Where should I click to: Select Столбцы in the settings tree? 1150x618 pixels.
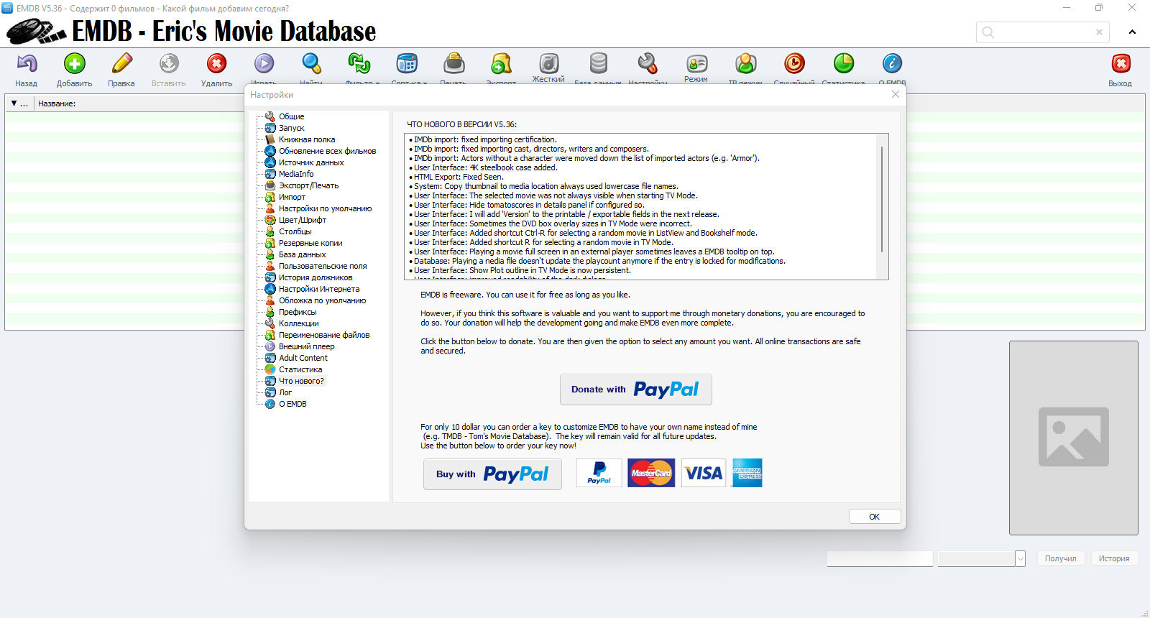(x=295, y=231)
